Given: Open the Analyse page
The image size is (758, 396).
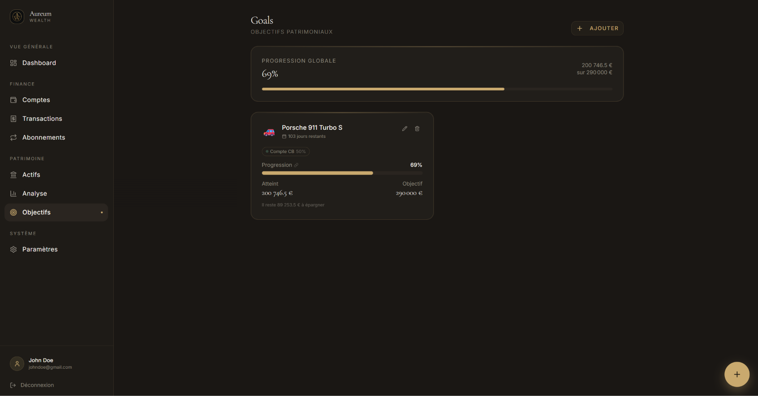Looking at the screenshot, I should 56,193.
